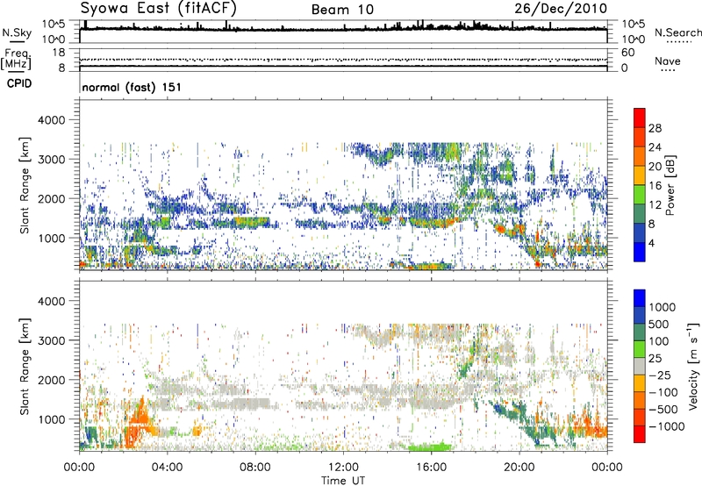Click the 4000 label on power panel axis
The width and height of the screenshot is (702, 486).
[x=51, y=120]
